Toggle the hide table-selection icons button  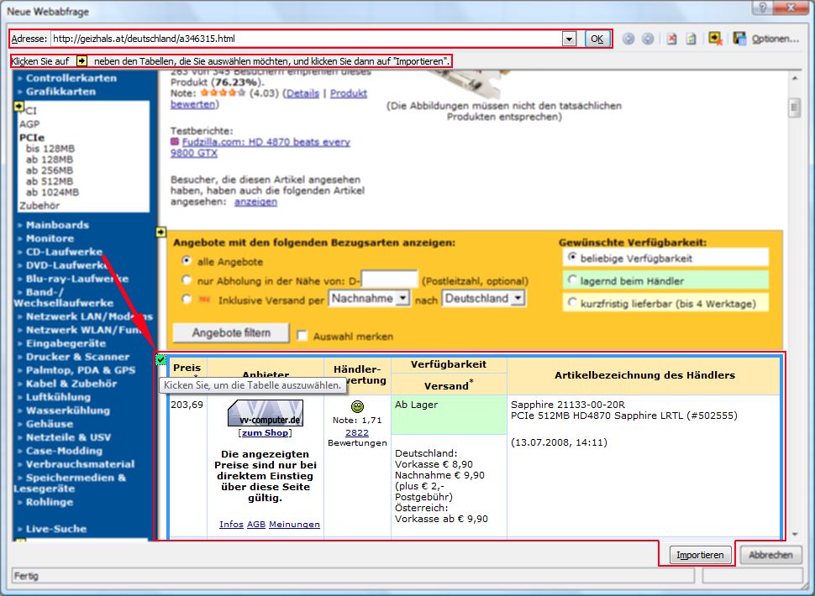(x=716, y=39)
